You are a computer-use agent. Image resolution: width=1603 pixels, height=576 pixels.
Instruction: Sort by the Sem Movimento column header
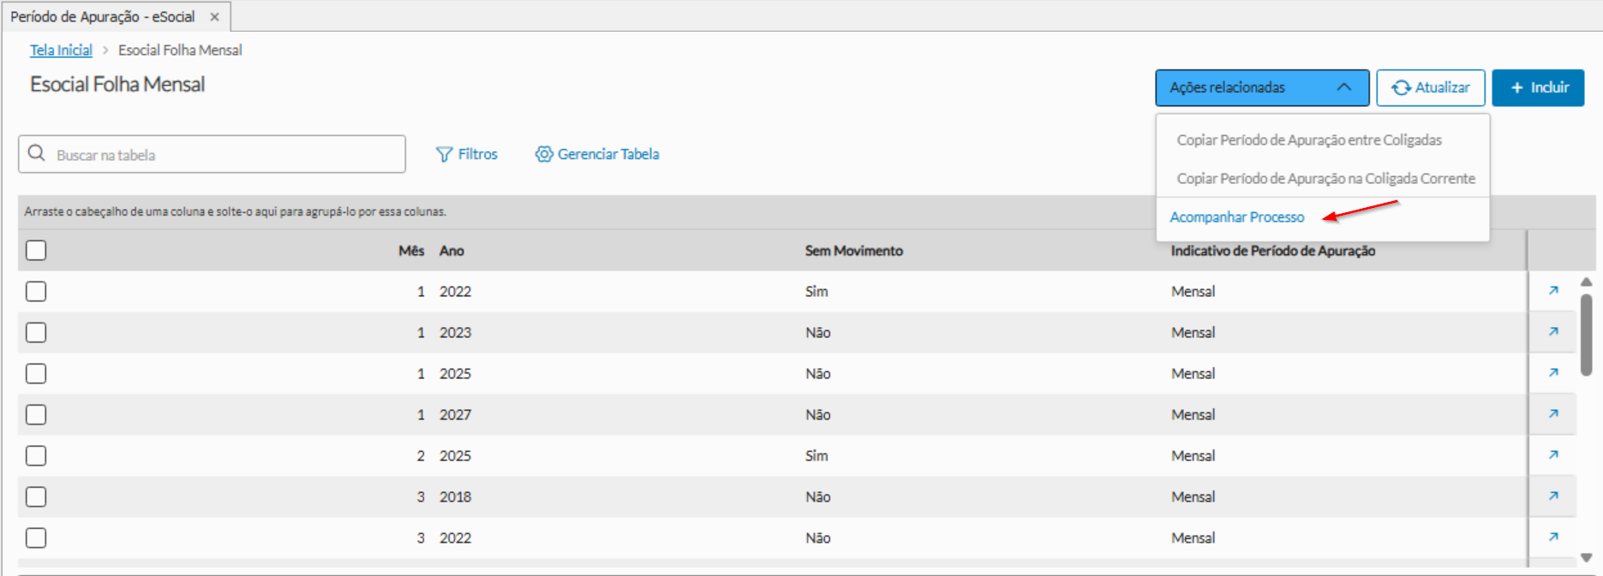click(x=853, y=251)
